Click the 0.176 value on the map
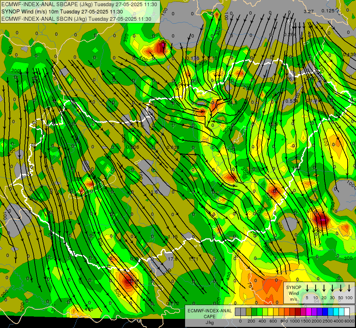Viewport: 356px width, 328px height. (x=192, y=58)
